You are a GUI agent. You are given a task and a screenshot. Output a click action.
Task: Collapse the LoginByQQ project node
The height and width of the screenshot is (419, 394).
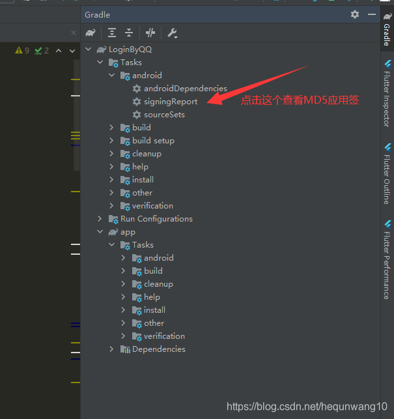point(89,49)
